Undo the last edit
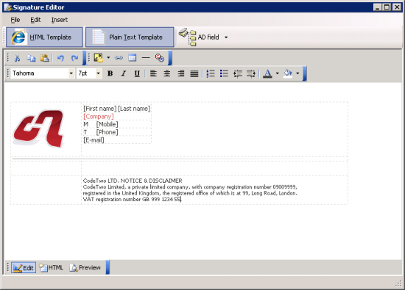The width and height of the screenshot is (405, 290). click(60, 58)
